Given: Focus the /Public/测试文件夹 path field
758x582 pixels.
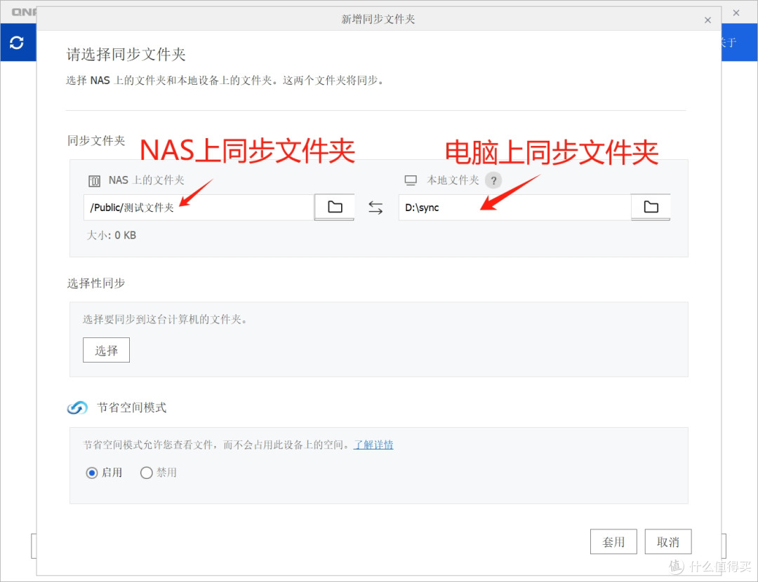Looking at the screenshot, I should click(x=199, y=208).
